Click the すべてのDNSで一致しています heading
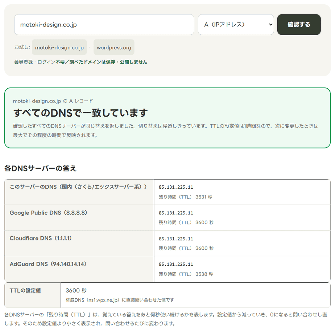This screenshot has width=335, height=332. pyautogui.click(x=80, y=113)
